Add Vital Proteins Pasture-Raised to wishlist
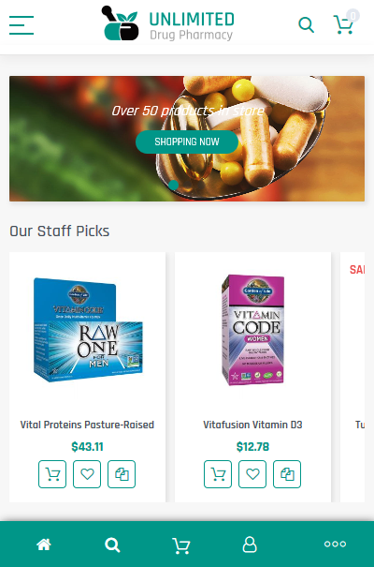Viewport: 374px width, 567px height. tap(87, 474)
